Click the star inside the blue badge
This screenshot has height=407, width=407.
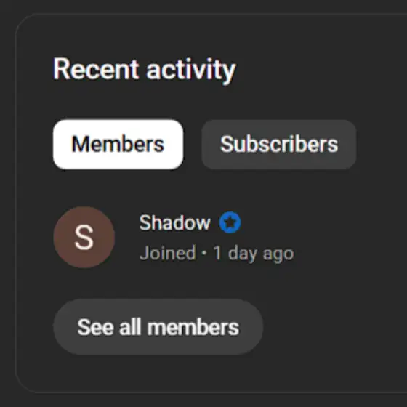(x=230, y=222)
